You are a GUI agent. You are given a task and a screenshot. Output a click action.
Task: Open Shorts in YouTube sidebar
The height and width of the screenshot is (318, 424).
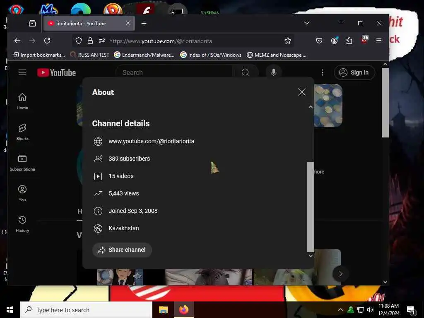pyautogui.click(x=22, y=132)
